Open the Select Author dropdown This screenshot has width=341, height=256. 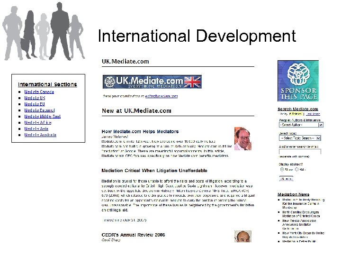coord(301,125)
